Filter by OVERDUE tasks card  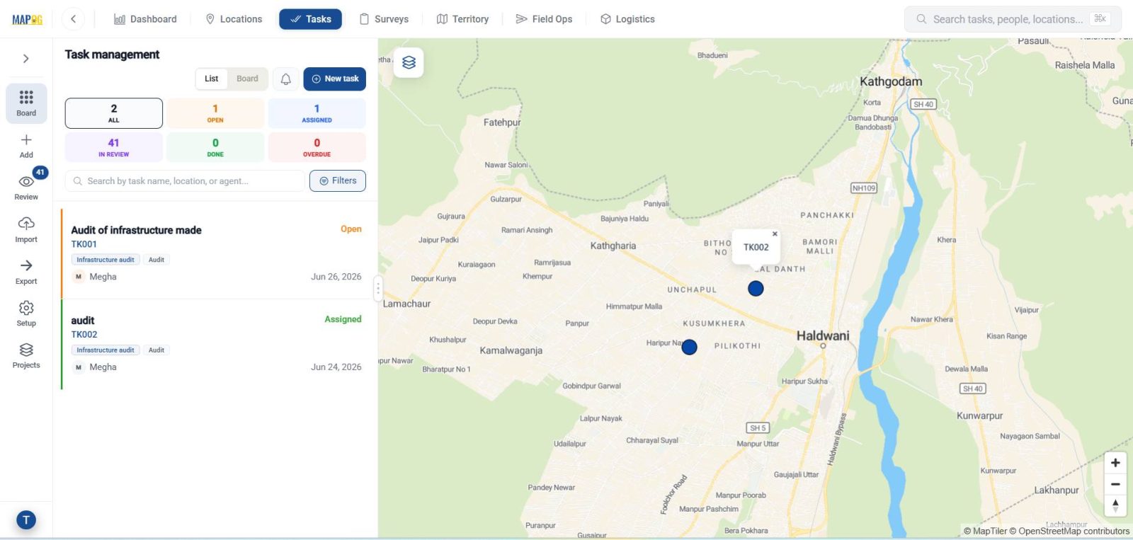[x=317, y=147]
